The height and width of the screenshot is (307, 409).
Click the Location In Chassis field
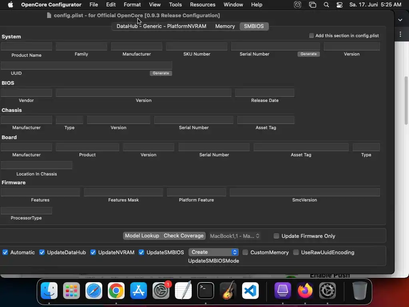(36, 165)
